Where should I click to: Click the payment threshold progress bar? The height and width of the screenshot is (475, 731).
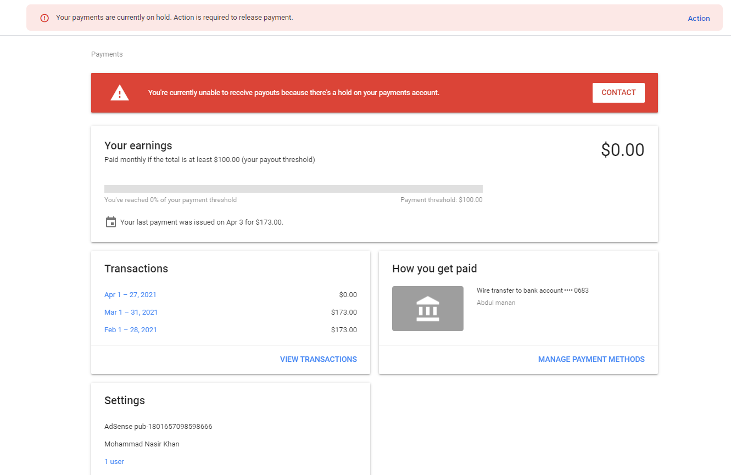click(x=293, y=189)
